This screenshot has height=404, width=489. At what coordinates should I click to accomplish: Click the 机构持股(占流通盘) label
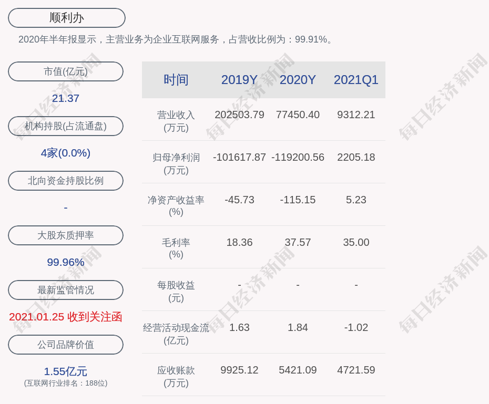[66, 126]
